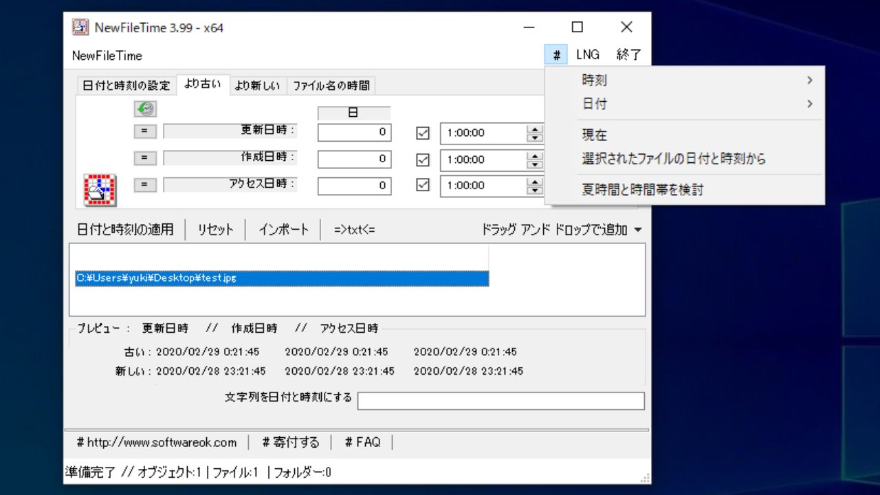Click the red dotted file-time app icon

(100, 190)
